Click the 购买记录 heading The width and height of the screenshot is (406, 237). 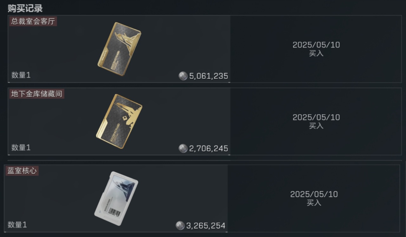pyautogui.click(x=25, y=8)
